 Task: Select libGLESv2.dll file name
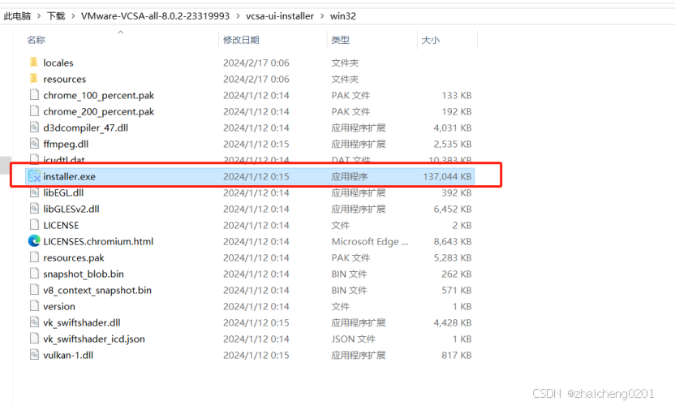71,209
